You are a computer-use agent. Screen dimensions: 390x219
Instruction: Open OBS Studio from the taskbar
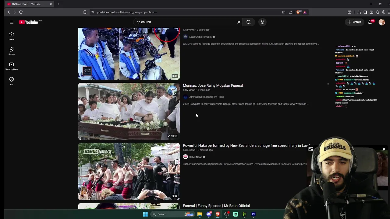pyautogui.click(x=227, y=214)
